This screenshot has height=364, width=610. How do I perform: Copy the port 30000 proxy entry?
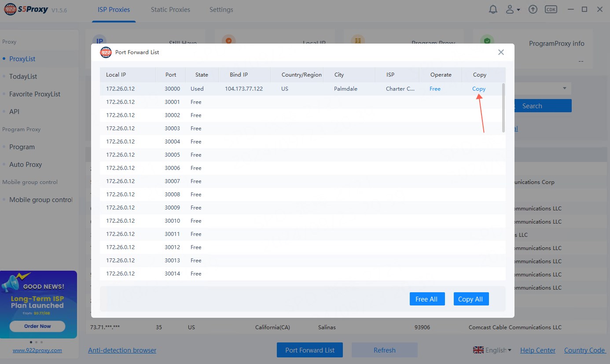coord(479,88)
